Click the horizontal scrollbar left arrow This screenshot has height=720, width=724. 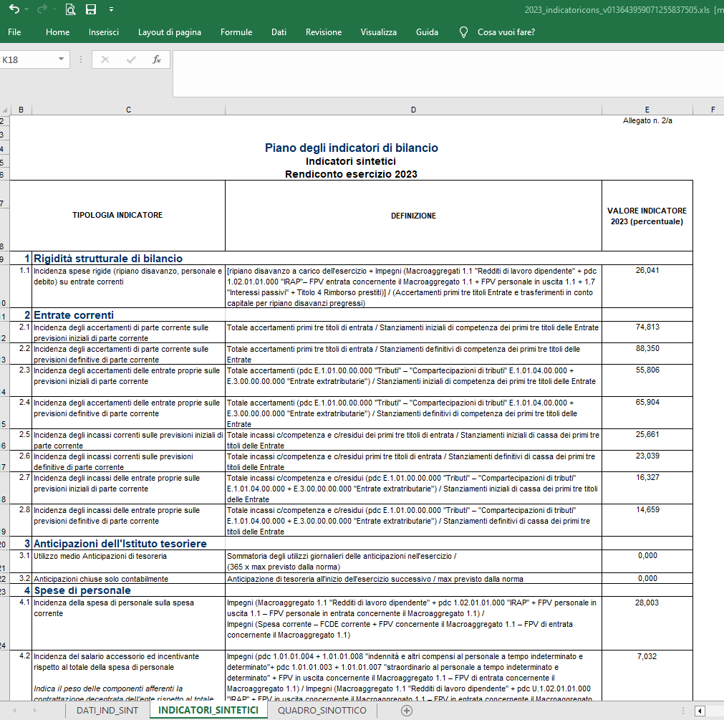point(700,711)
